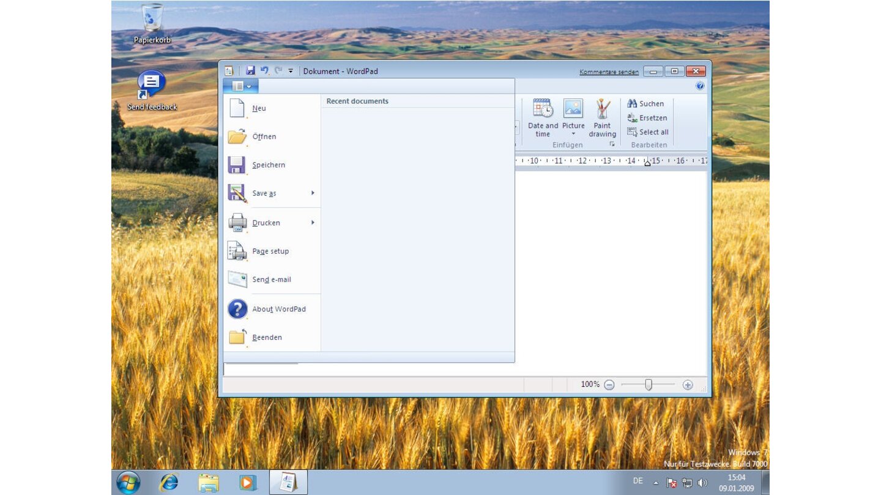Click the Picture icon in ribbon
The image size is (881, 495).
click(x=573, y=109)
